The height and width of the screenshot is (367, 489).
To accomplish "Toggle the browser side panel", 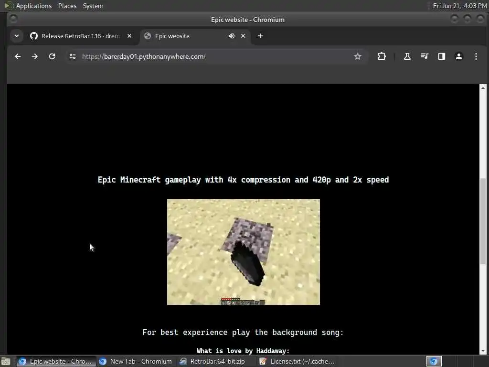I will [442, 56].
